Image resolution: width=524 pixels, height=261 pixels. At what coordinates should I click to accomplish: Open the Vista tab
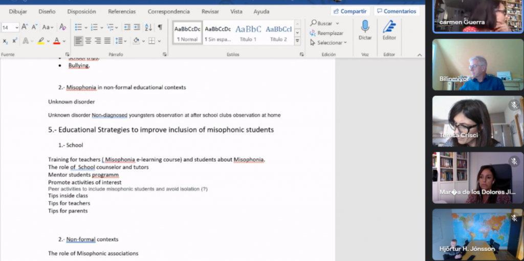(236, 12)
